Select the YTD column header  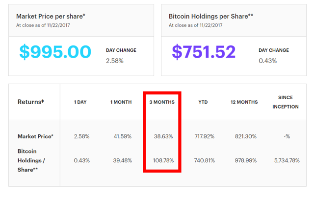click(x=203, y=102)
